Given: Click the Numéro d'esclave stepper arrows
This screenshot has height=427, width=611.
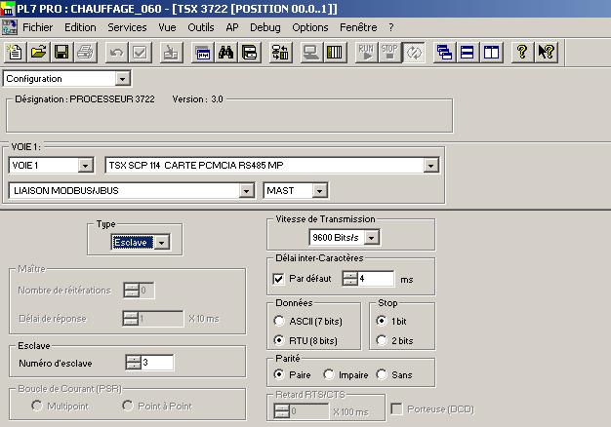Looking at the screenshot, I should pos(134,363).
